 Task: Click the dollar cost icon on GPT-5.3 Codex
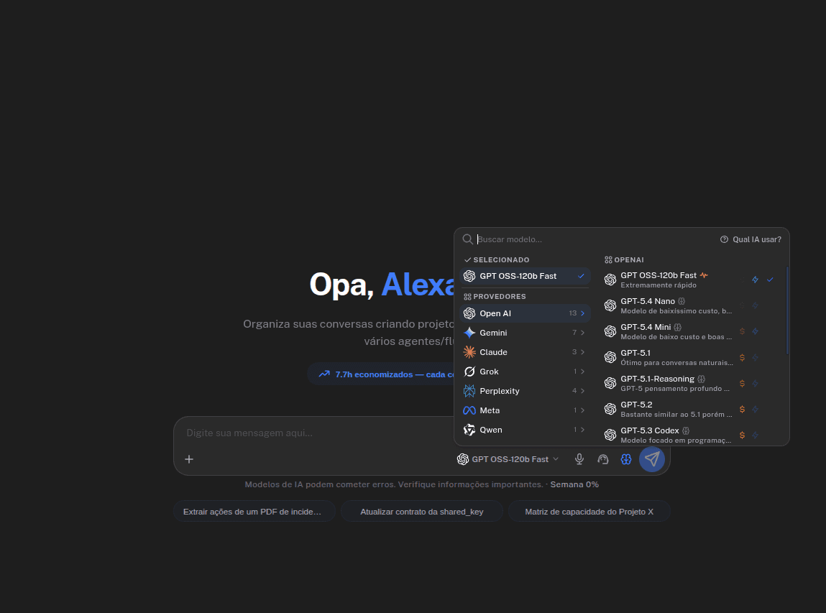click(742, 435)
